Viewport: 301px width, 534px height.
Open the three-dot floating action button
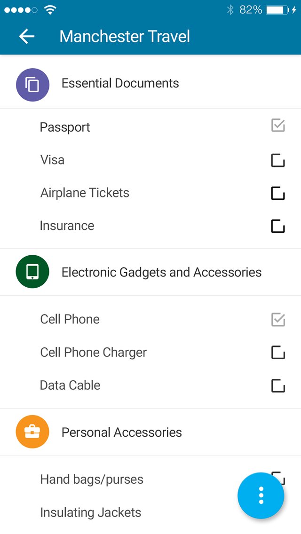click(x=261, y=495)
